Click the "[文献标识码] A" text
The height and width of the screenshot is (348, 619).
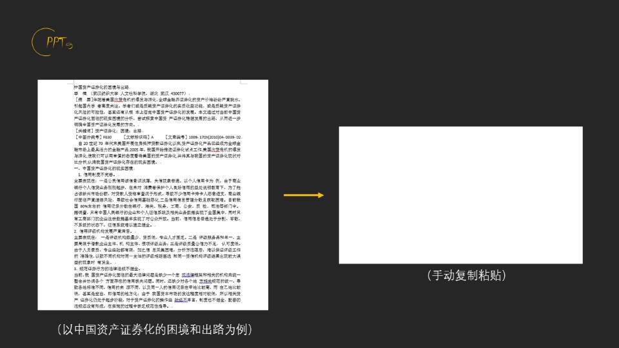pos(137,137)
